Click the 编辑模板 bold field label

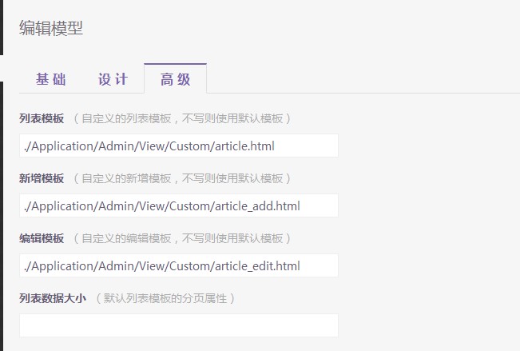pos(42,238)
